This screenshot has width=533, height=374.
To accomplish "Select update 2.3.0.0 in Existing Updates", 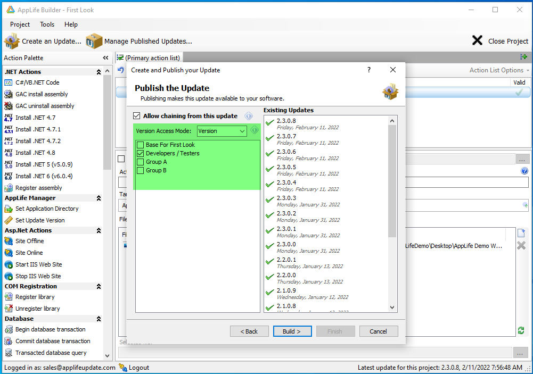I will (326, 247).
